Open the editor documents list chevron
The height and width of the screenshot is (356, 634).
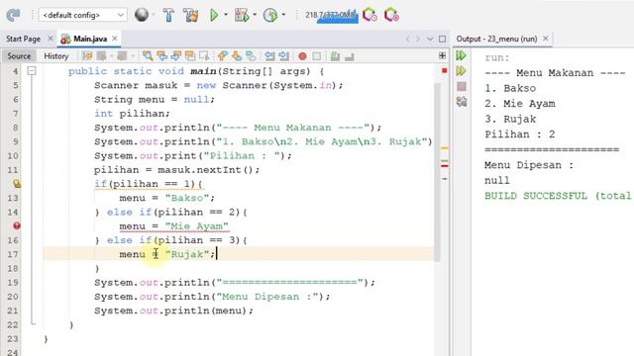click(430, 39)
